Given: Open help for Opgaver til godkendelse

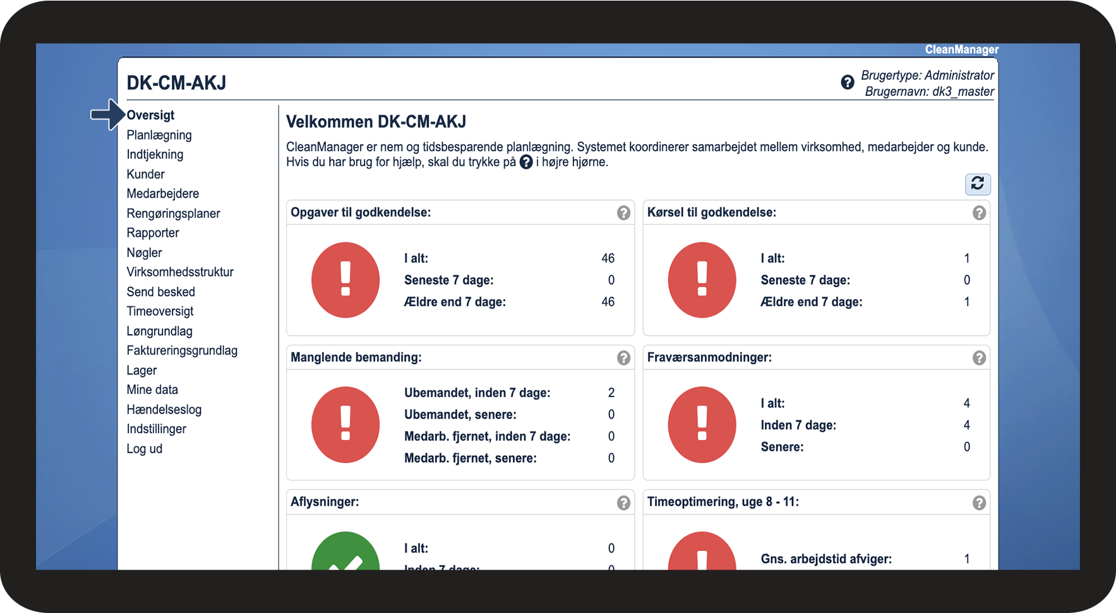Looking at the screenshot, I should [x=623, y=213].
